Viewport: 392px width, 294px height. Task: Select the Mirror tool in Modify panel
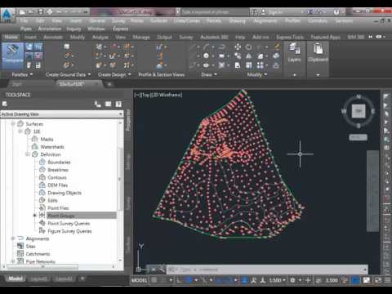pos(249,56)
